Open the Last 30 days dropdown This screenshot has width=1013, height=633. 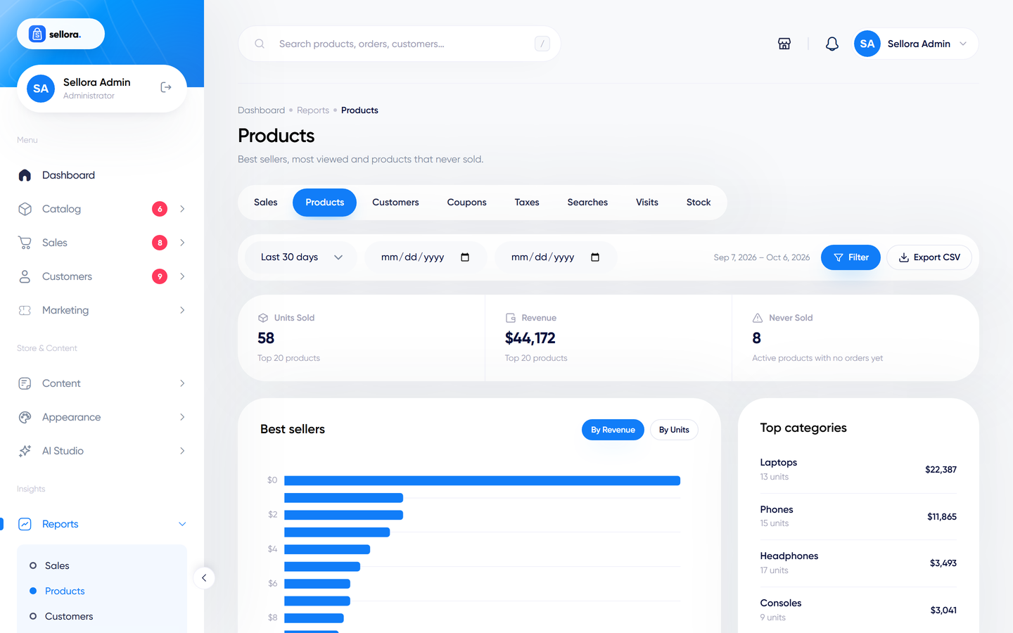pos(301,257)
